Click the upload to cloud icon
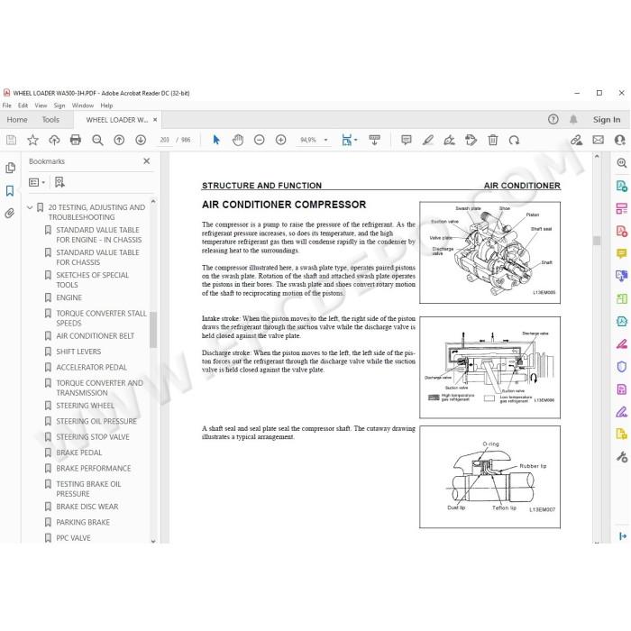Screen dimensions: 631x631 pyautogui.click(x=54, y=140)
